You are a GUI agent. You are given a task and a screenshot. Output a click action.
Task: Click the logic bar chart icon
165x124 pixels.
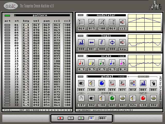[x=81, y=42]
